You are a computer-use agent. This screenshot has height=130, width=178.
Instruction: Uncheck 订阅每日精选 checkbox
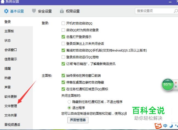[x=63, y=64]
